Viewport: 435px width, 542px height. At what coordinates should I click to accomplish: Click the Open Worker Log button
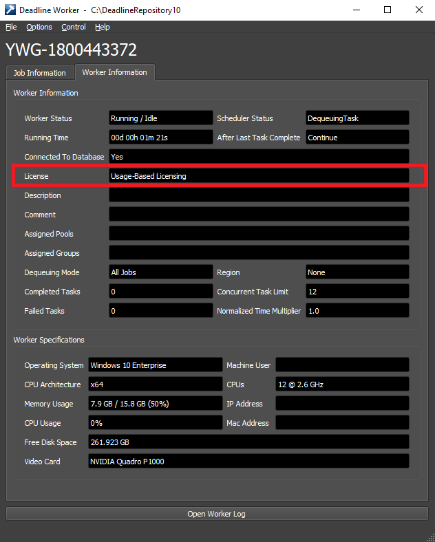[217, 514]
